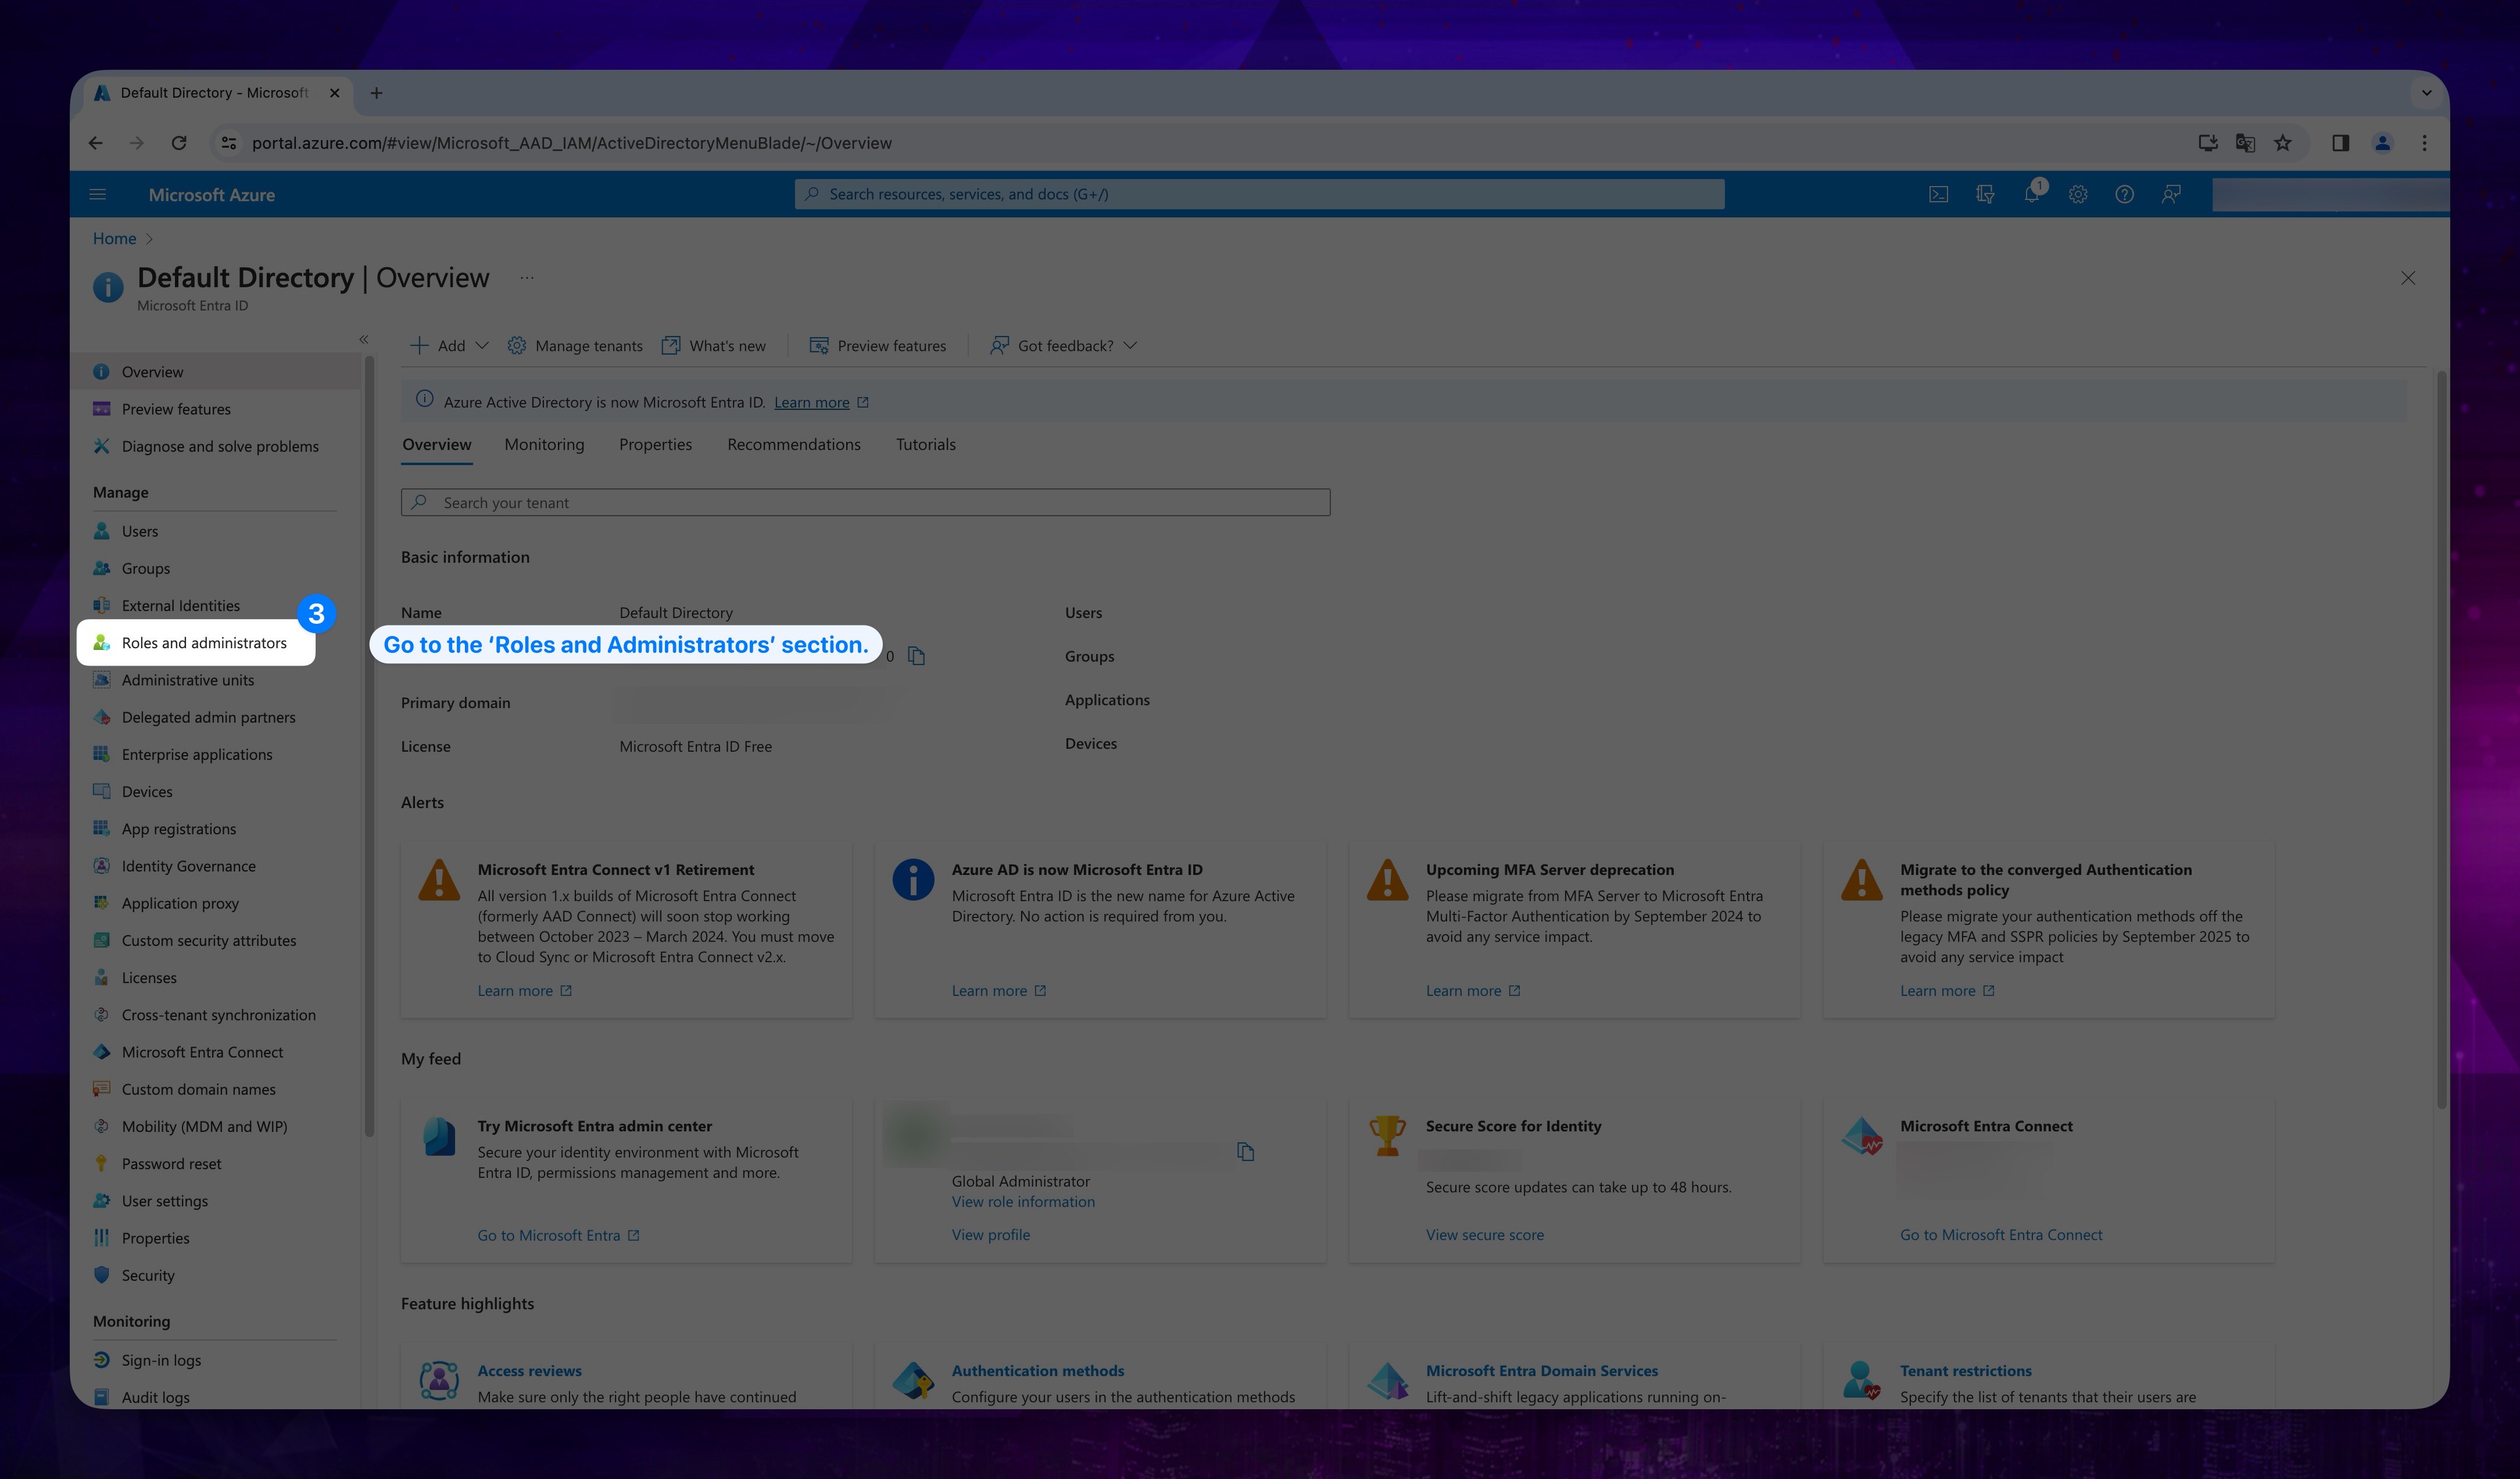The width and height of the screenshot is (2520, 1479).
Task: Reload the page in Chrome
Action: [x=179, y=143]
